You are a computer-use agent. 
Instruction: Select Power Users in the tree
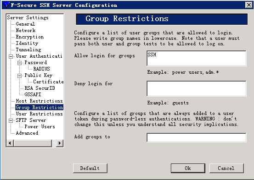[40, 126]
